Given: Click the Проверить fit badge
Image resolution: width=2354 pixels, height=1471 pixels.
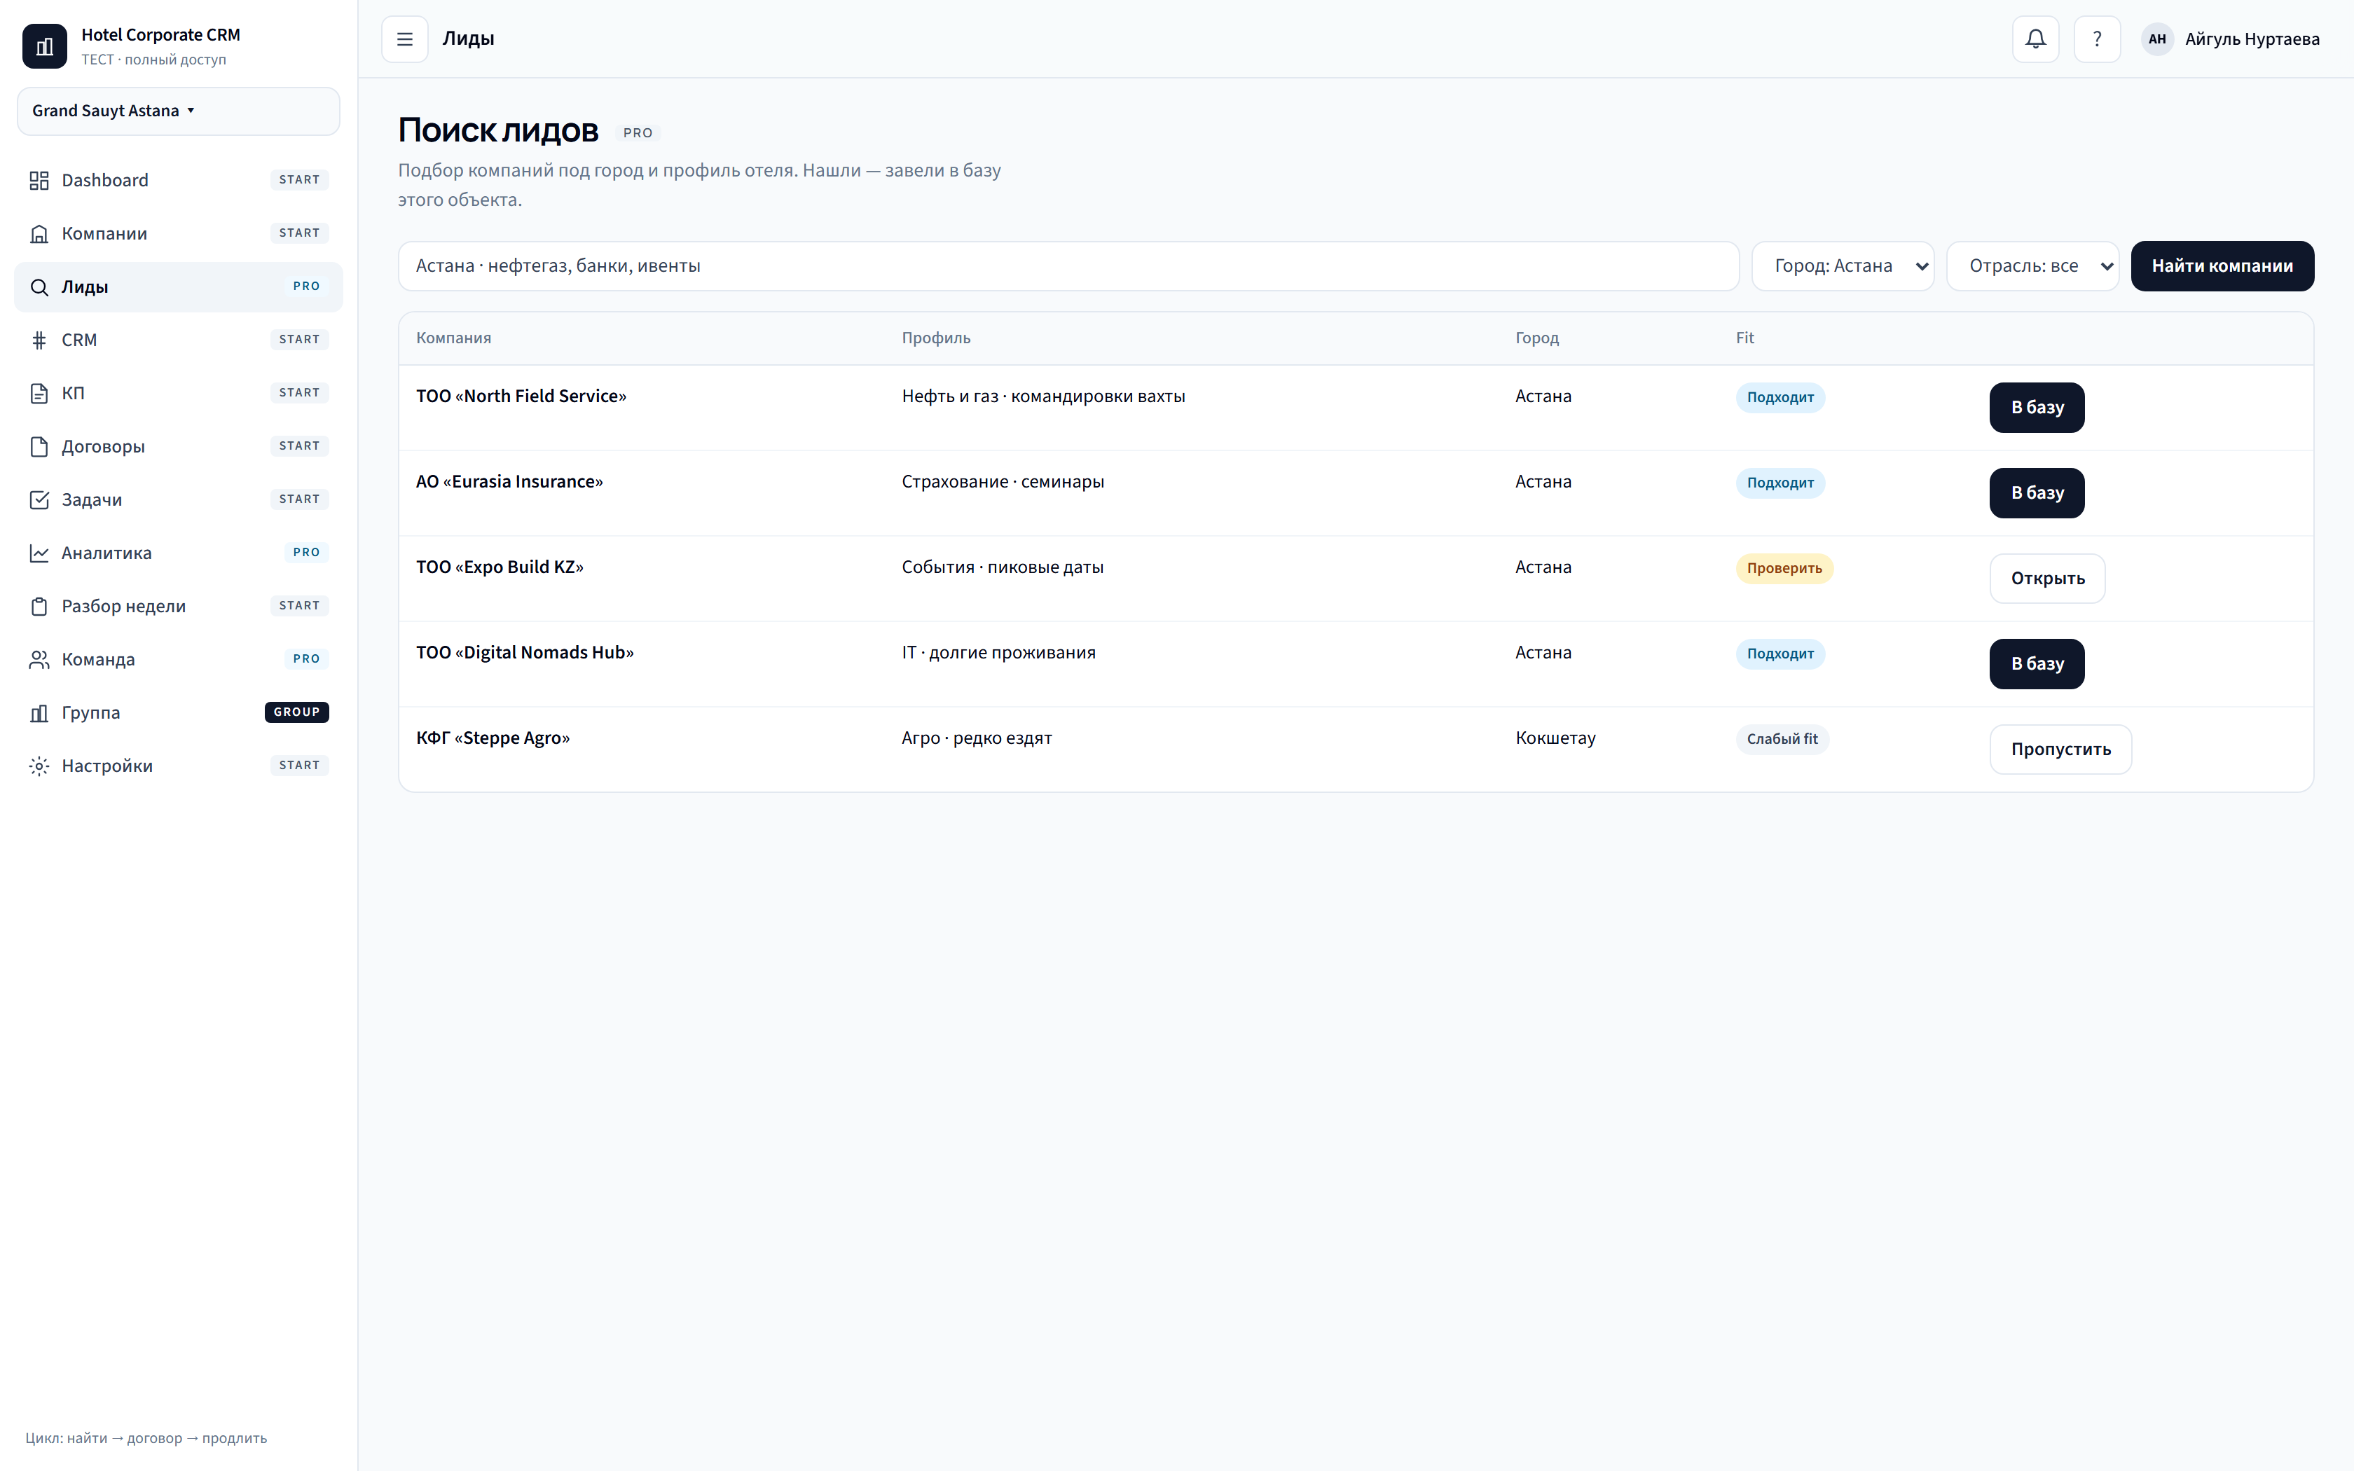Looking at the screenshot, I should coord(1784,568).
